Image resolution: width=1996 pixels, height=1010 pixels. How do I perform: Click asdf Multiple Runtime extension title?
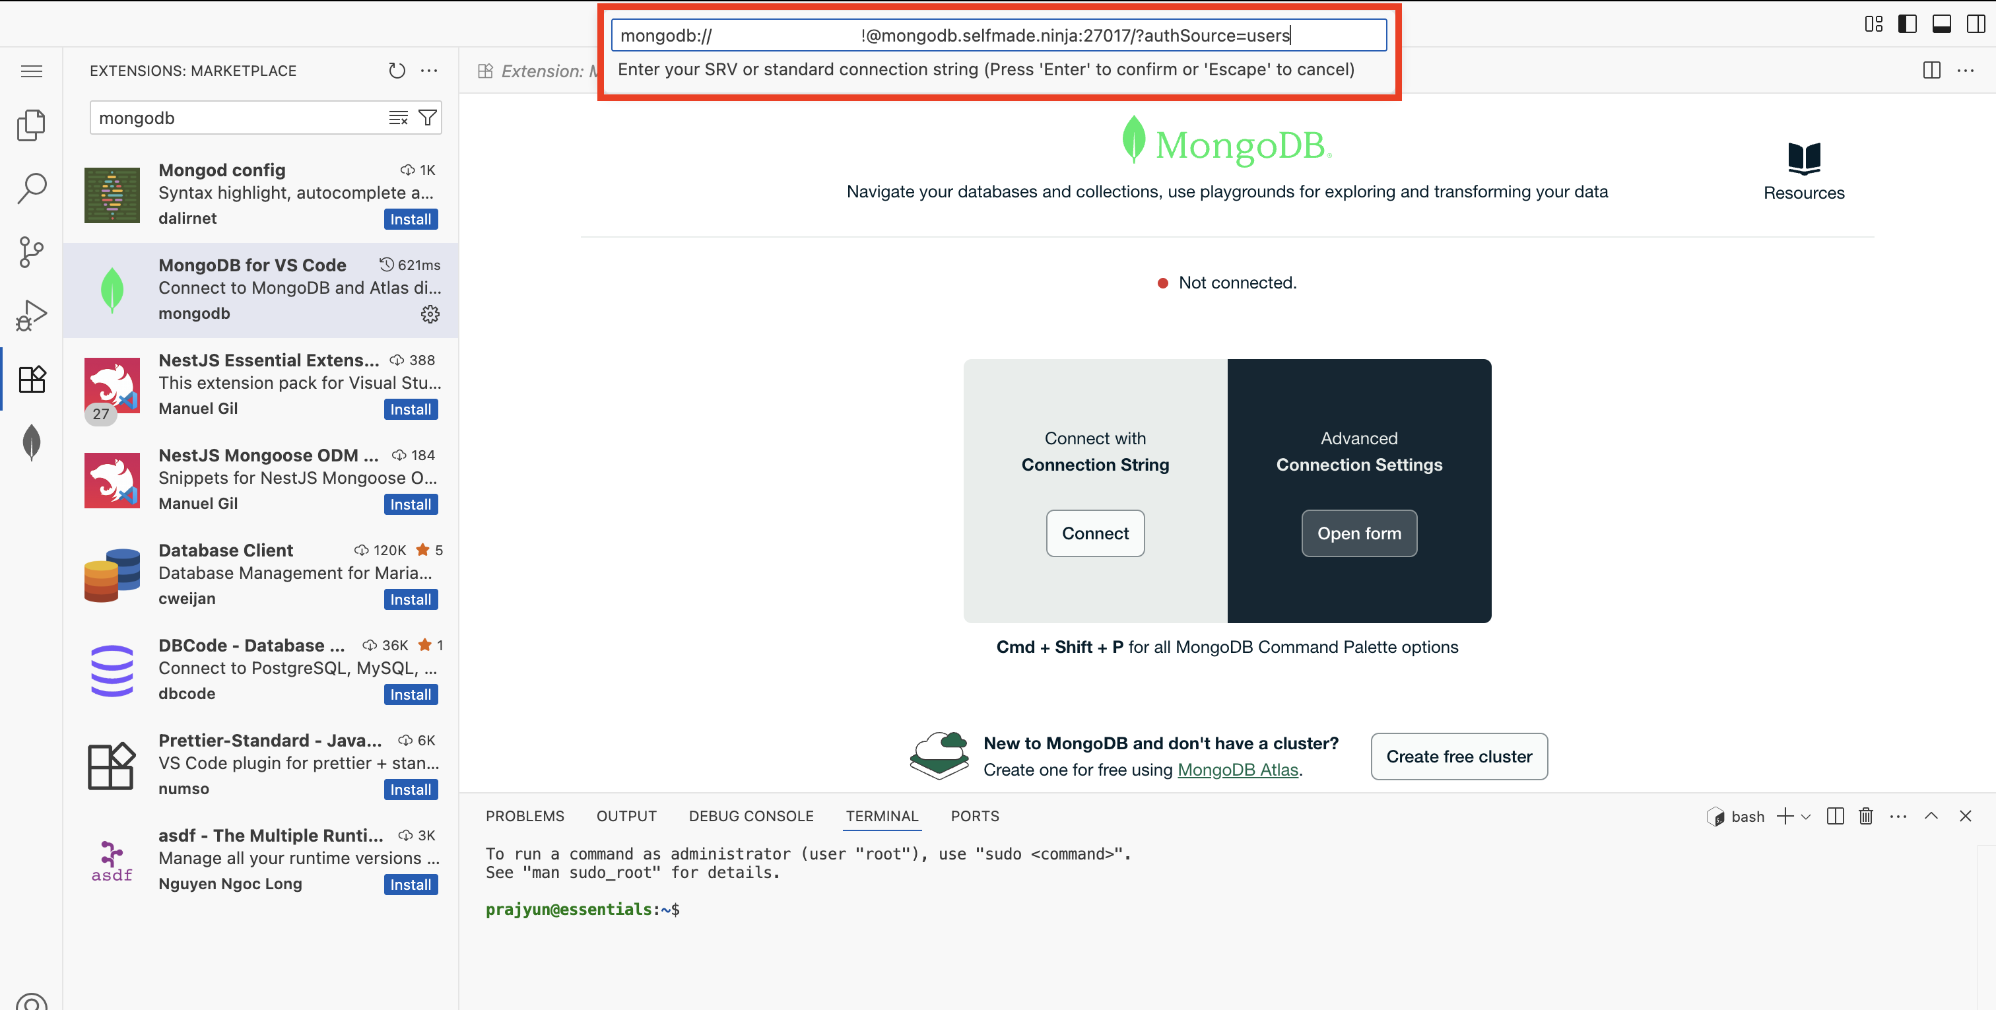[x=271, y=836]
